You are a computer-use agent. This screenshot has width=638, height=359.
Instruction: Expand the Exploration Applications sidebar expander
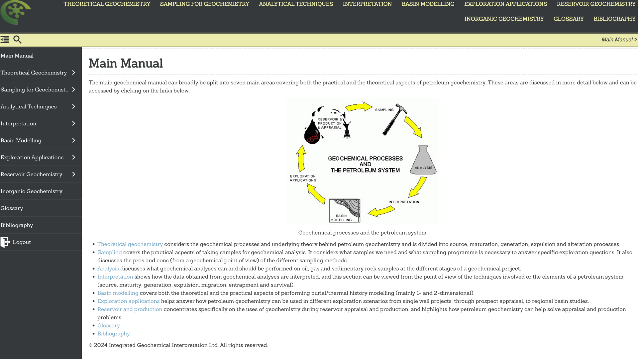tap(74, 157)
